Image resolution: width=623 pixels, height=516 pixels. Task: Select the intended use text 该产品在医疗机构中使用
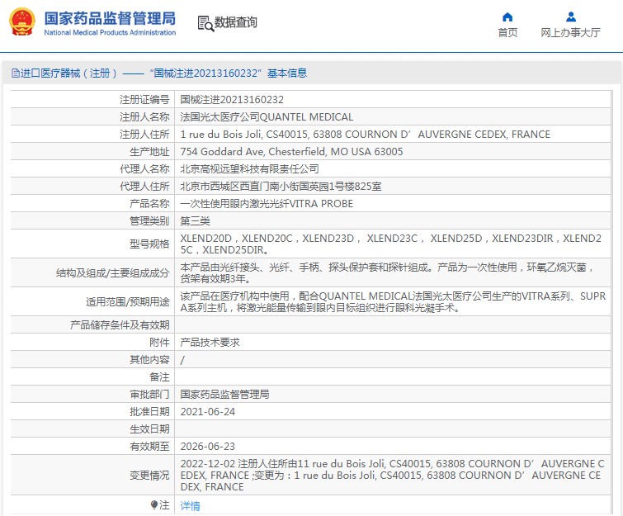[x=393, y=302]
